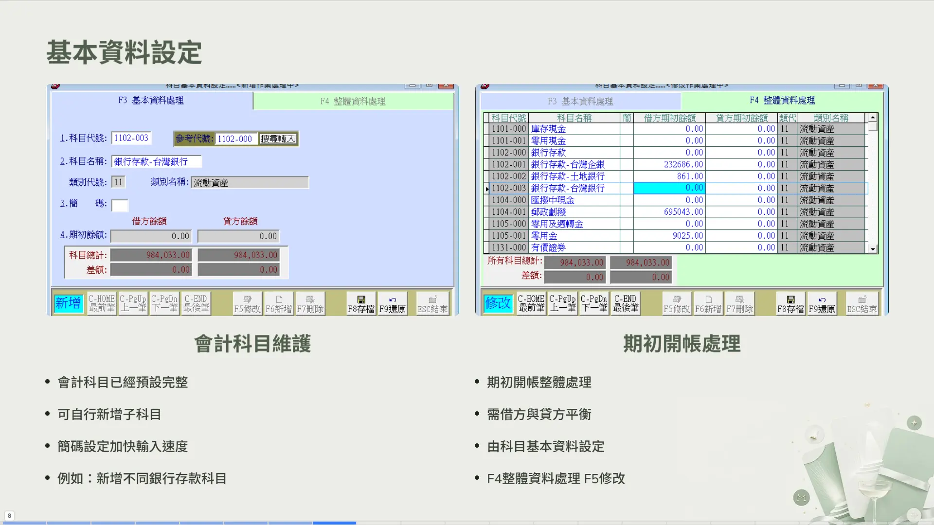Viewport: 934px width, 525px height.
Task: Click the 695043.00 debit balance cell
Action: 669,212
